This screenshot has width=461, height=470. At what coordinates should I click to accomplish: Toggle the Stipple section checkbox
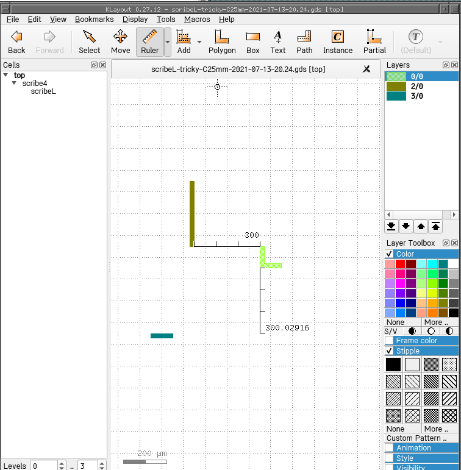[x=389, y=351]
